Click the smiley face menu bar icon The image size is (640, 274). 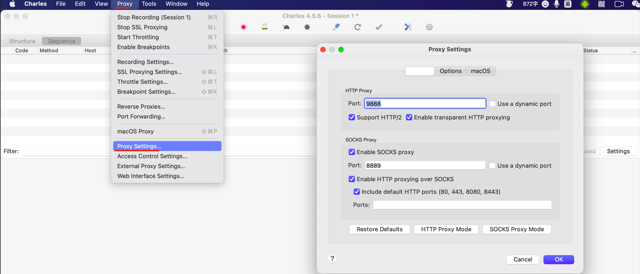tap(545, 4)
